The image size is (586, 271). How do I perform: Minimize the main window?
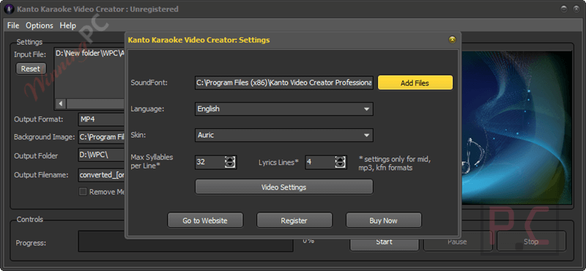(x=564, y=9)
